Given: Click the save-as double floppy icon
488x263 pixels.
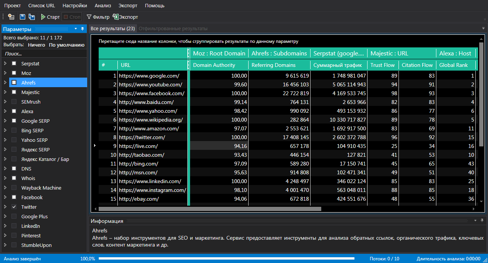Looking at the screenshot, I should tap(32, 17).
